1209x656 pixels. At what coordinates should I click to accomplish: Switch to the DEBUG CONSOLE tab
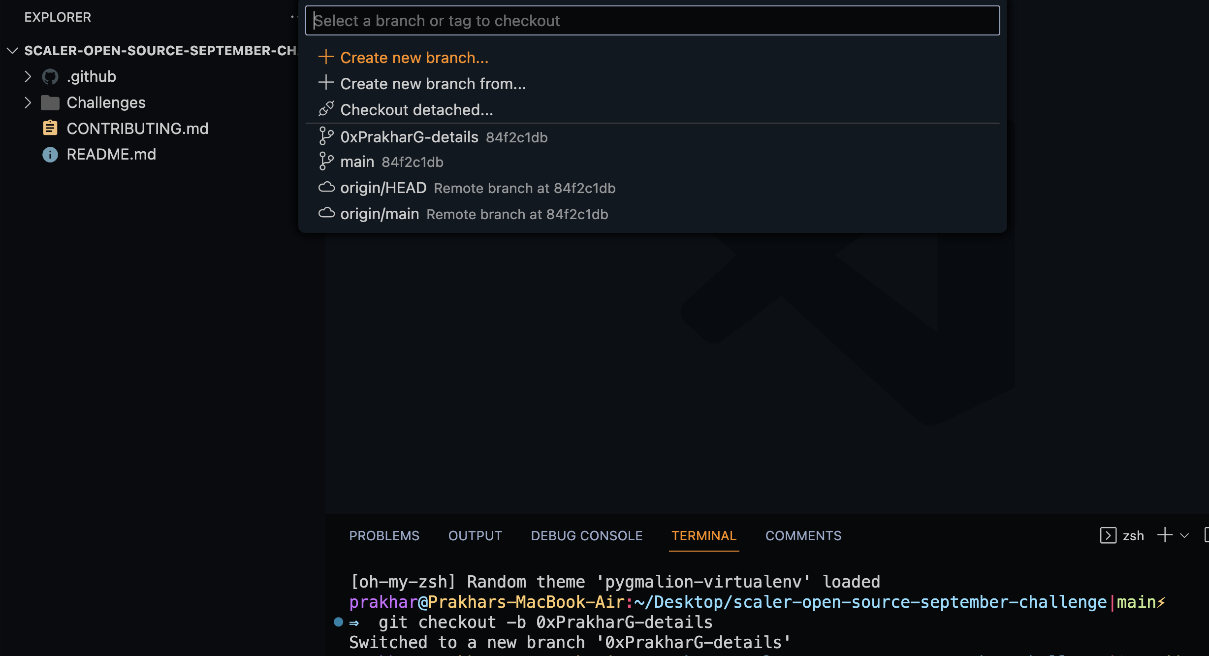pyautogui.click(x=586, y=535)
